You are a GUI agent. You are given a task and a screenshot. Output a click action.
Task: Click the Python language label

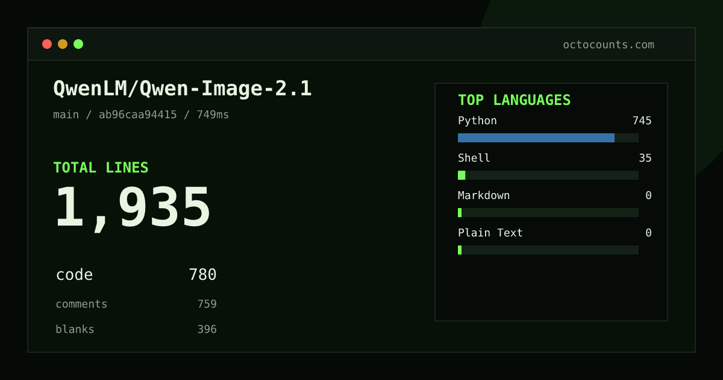point(477,121)
